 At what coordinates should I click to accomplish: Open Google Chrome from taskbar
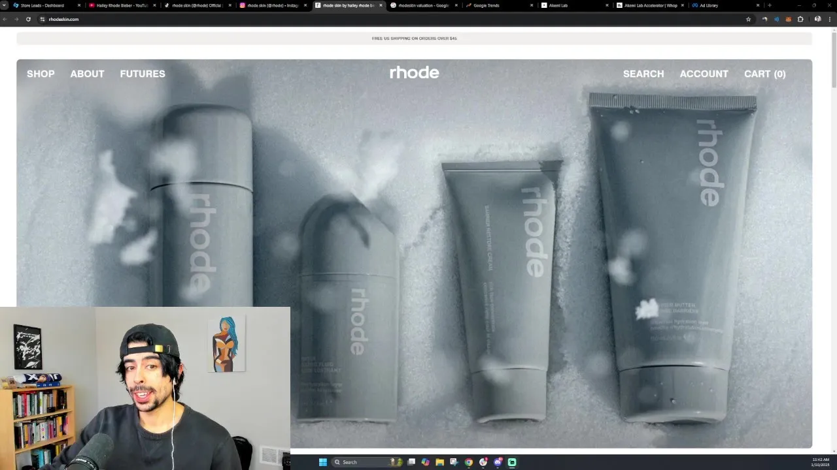[469, 462]
